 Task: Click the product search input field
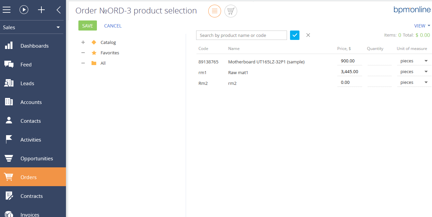coord(242,35)
